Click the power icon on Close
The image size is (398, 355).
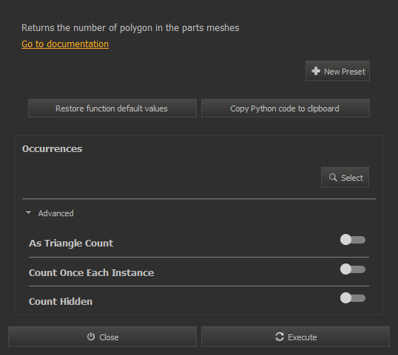coord(91,337)
